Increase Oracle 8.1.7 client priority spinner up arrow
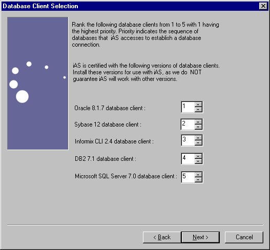The image size is (270, 250). [x=198, y=105]
